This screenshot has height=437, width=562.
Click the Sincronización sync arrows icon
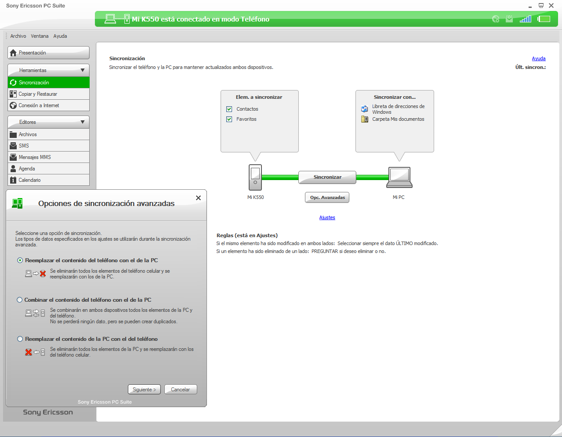(13, 83)
